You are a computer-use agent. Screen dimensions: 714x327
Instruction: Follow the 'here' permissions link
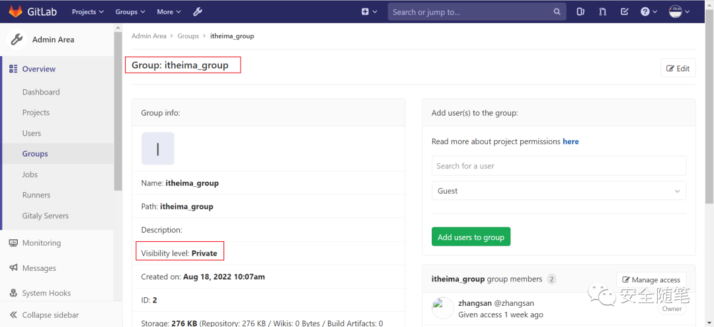tap(571, 141)
